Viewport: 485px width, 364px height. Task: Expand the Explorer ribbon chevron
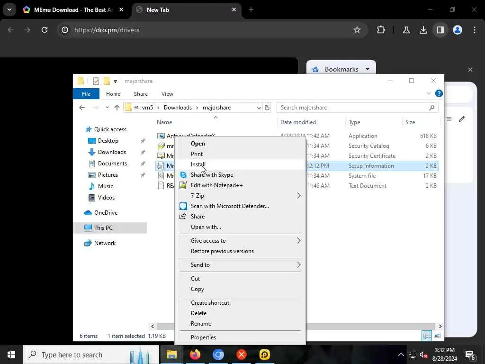(428, 93)
